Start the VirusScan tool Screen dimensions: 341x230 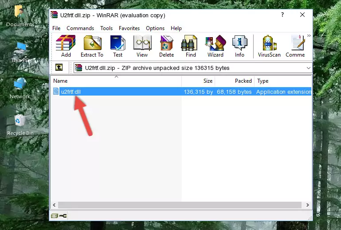(269, 46)
